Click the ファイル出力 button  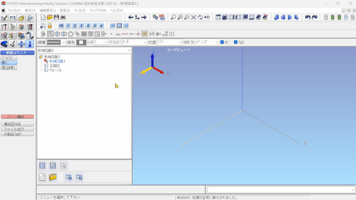pyautogui.click(x=17, y=129)
